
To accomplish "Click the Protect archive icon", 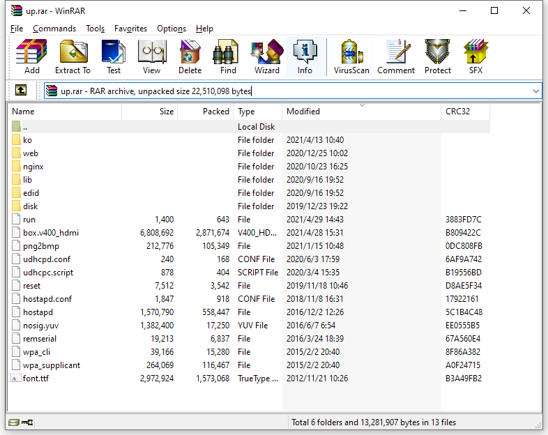I will [438, 52].
